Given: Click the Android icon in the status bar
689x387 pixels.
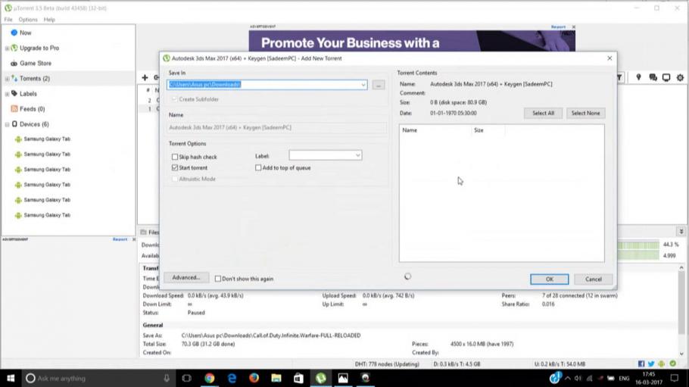Looking at the screenshot, I should tap(661, 364).
